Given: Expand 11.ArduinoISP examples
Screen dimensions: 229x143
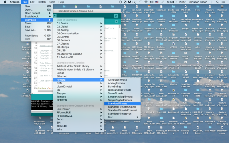Looking at the screenshot, I should pyautogui.click(x=78, y=57).
